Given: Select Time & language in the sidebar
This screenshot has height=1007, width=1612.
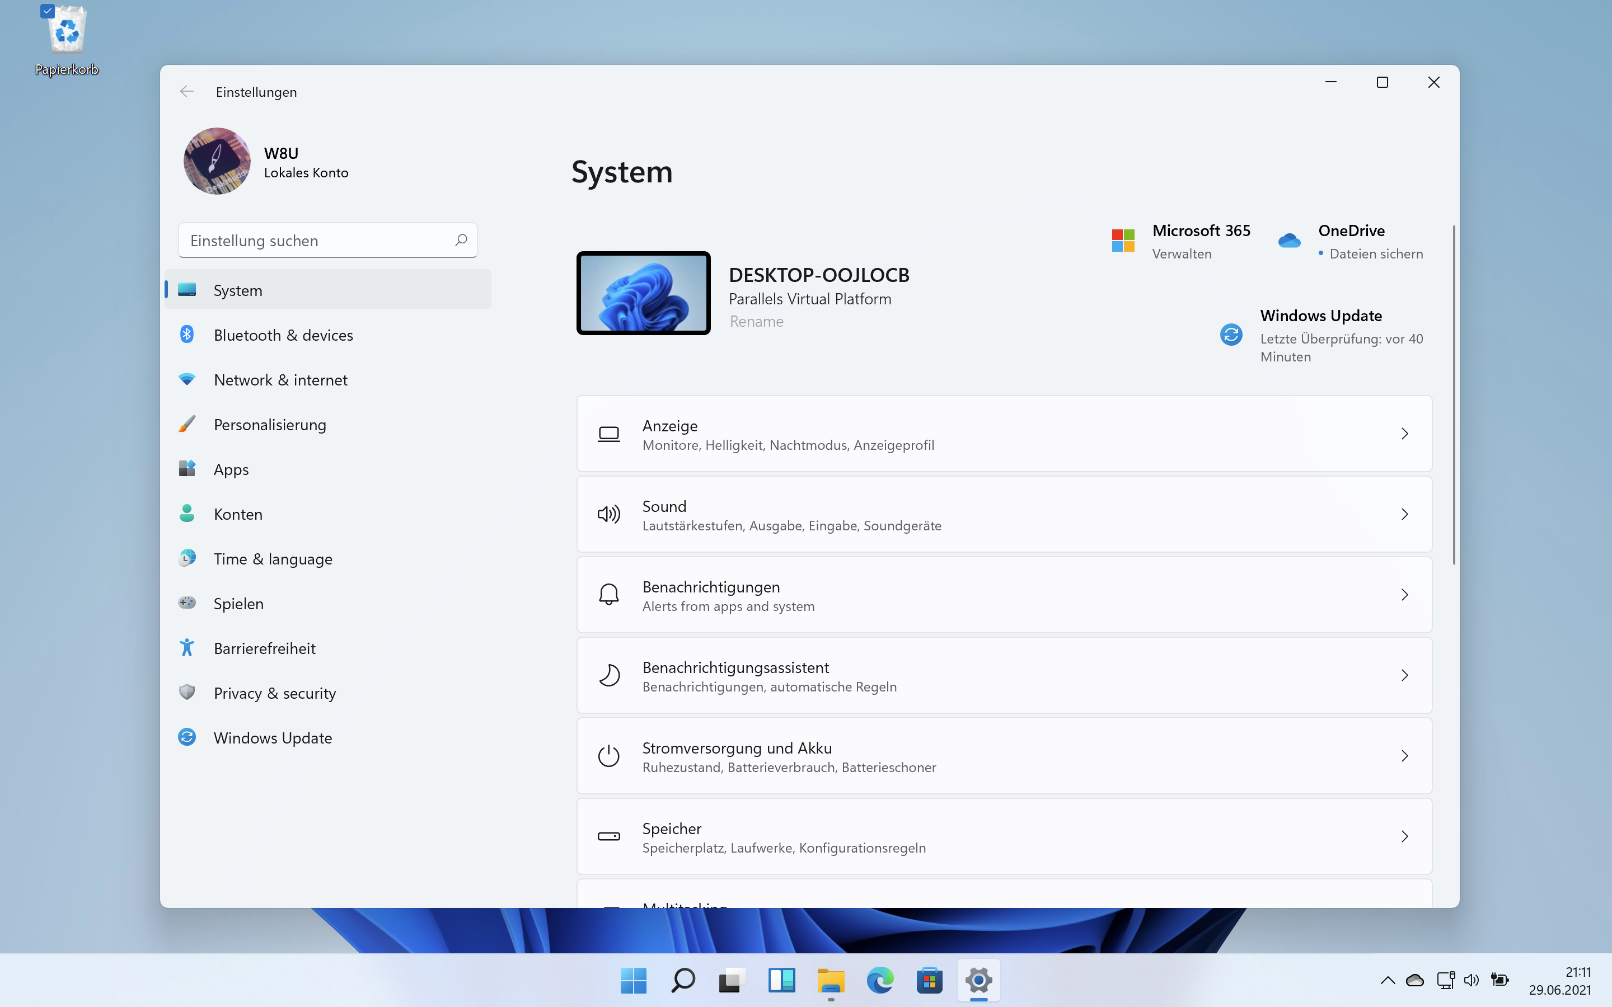Looking at the screenshot, I should point(273,559).
